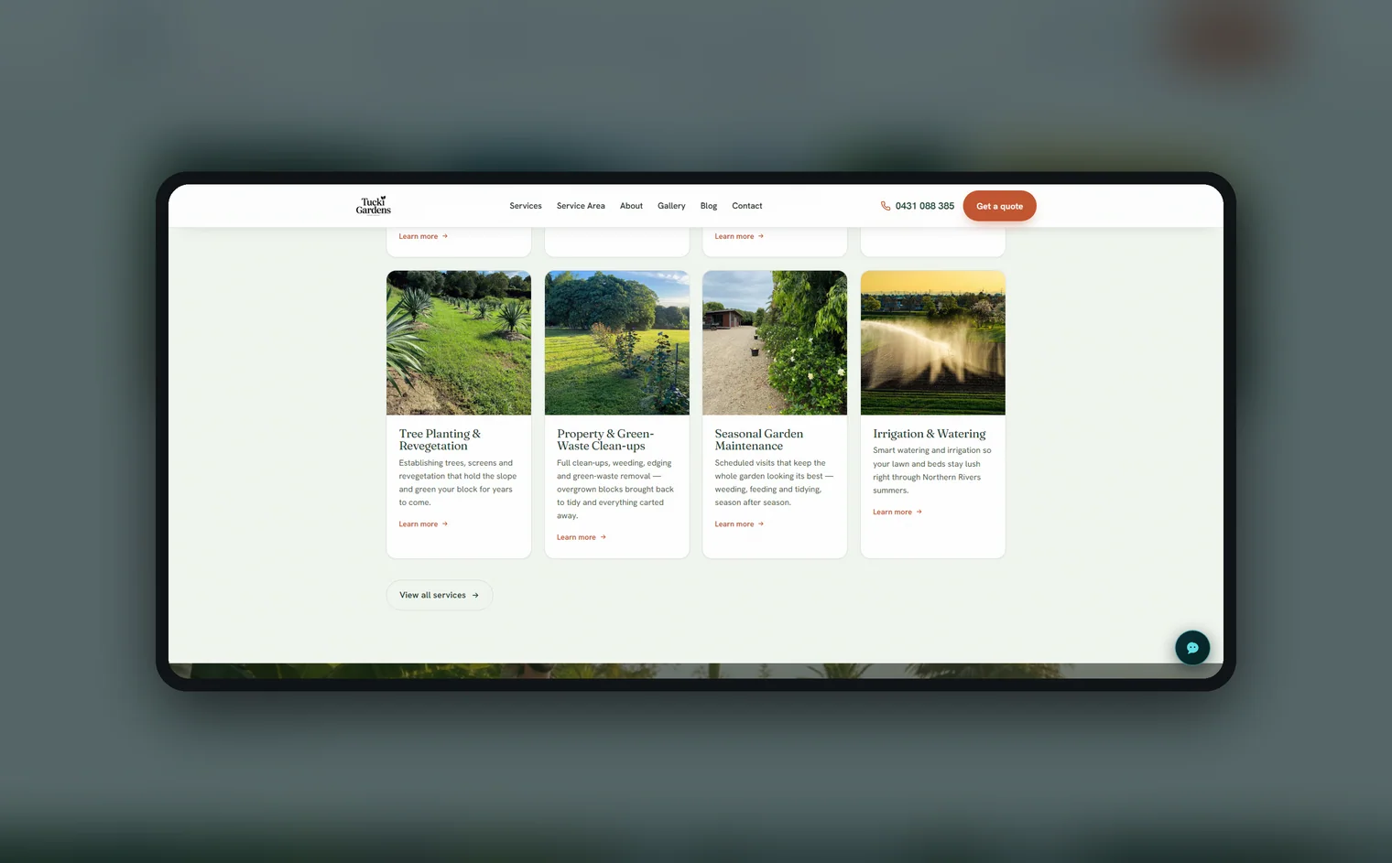Screen dimensions: 1392x863
Task: Click the phone icon beside 0431 088 385
Action: (x=886, y=206)
